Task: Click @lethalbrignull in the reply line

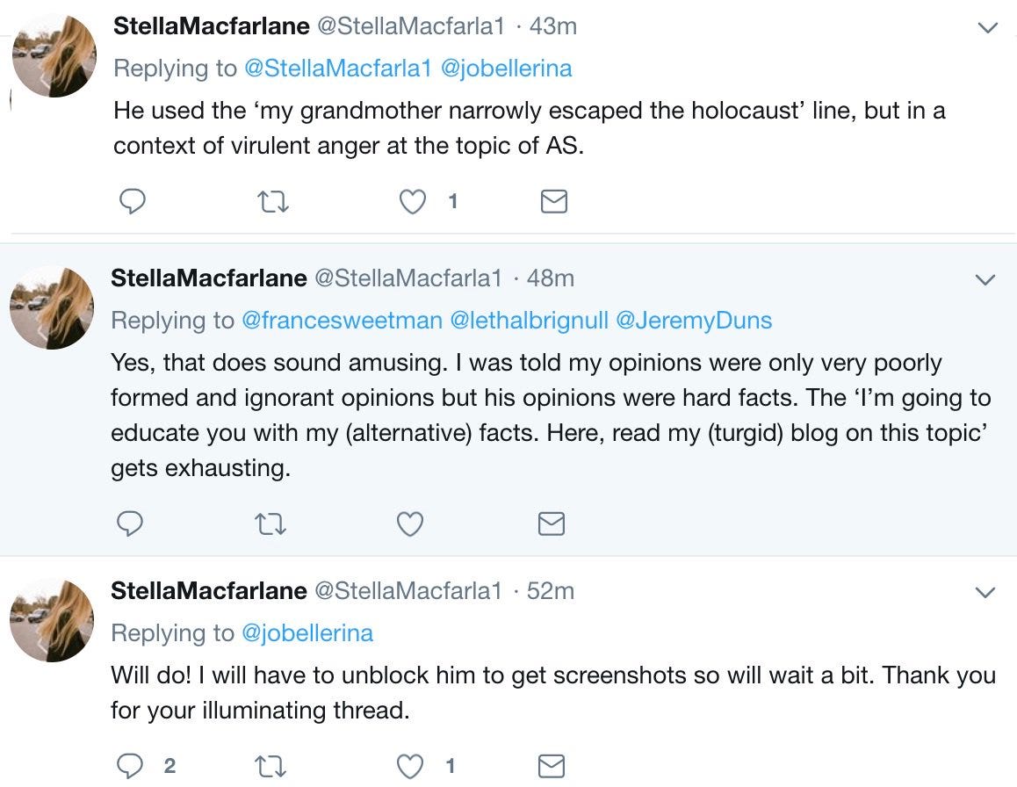Action: pos(529,321)
